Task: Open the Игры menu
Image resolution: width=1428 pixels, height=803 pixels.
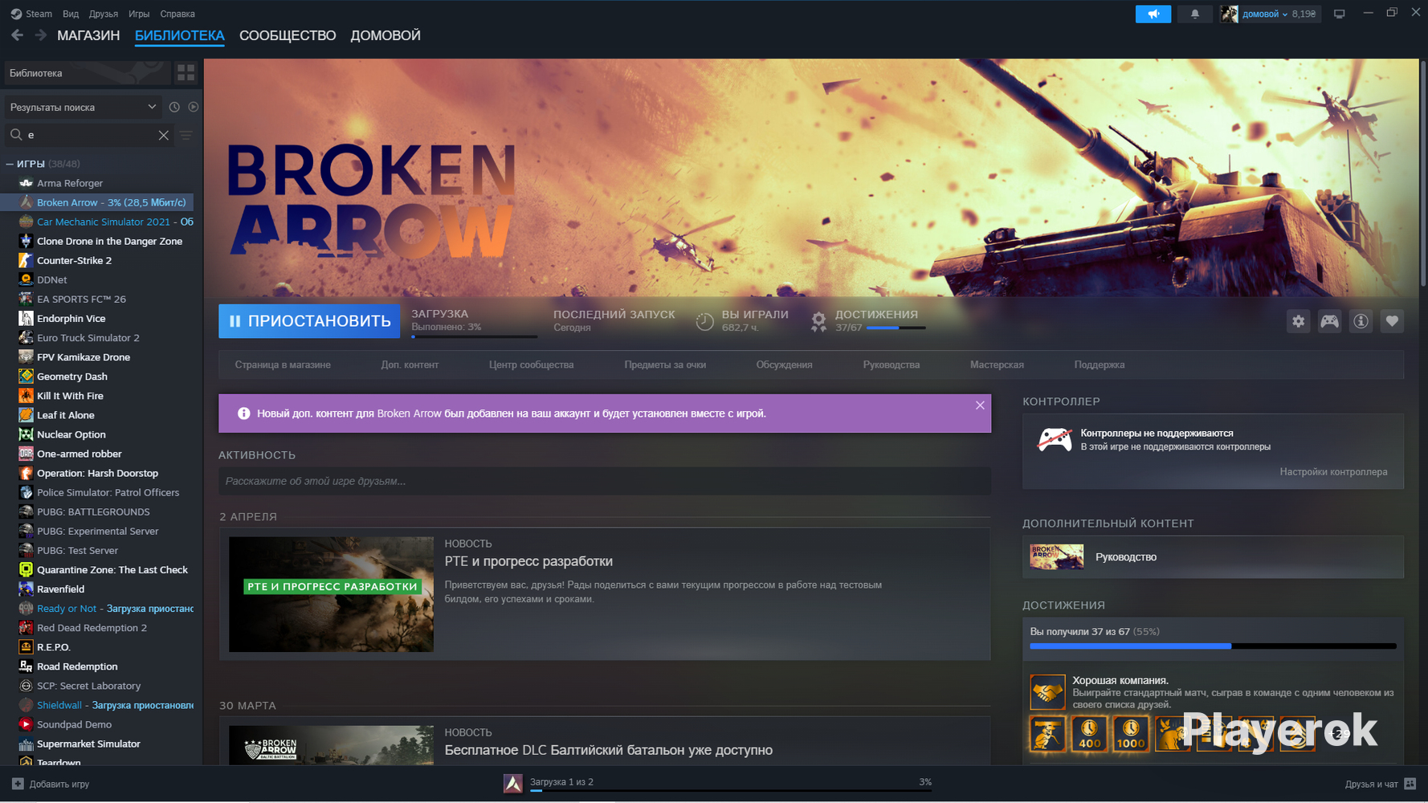Action: pyautogui.click(x=139, y=14)
